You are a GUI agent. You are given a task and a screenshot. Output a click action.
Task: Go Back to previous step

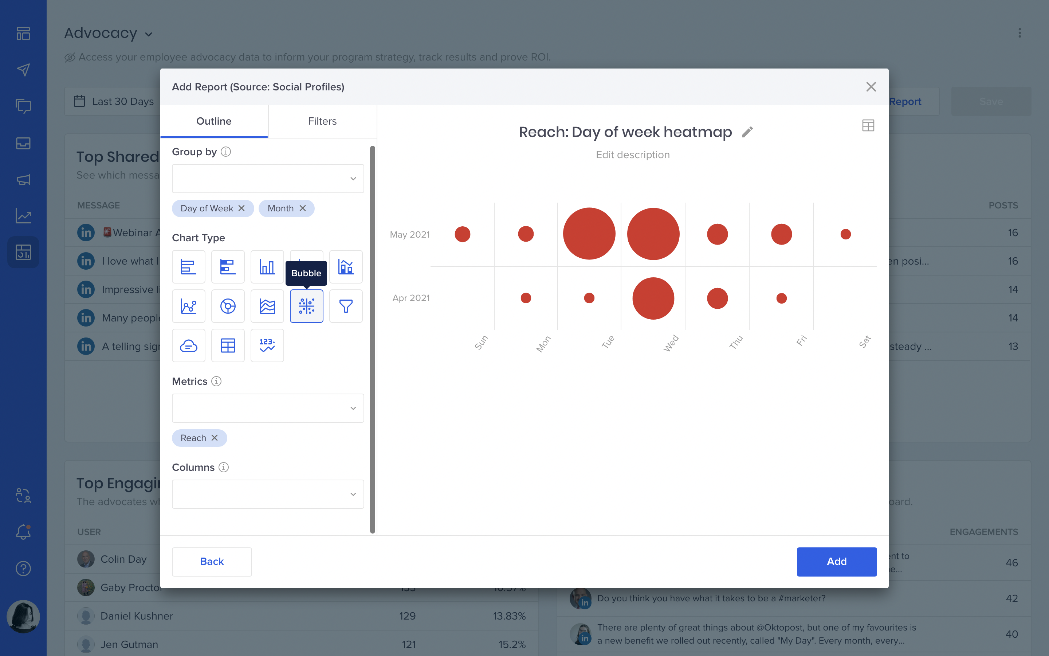click(212, 561)
